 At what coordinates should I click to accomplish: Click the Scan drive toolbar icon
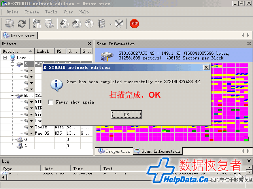click(49, 24)
